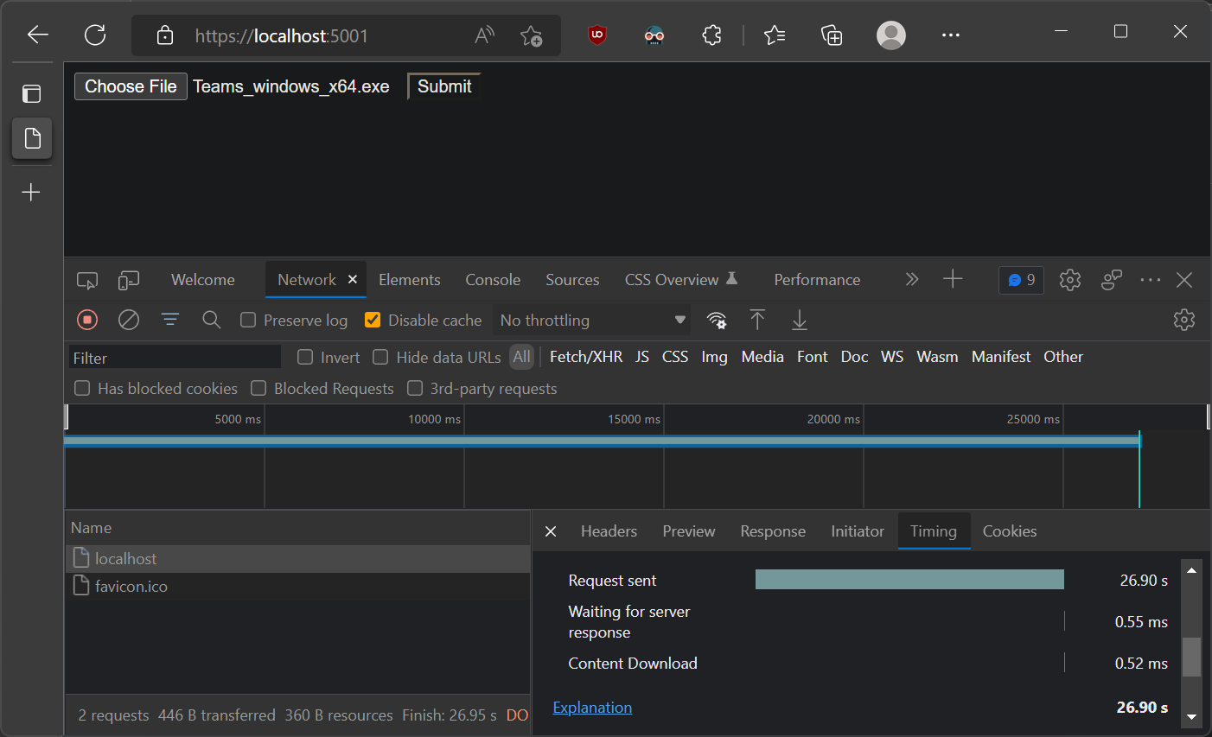Click the network Filter text field

pyautogui.click(x=175, y=358)
